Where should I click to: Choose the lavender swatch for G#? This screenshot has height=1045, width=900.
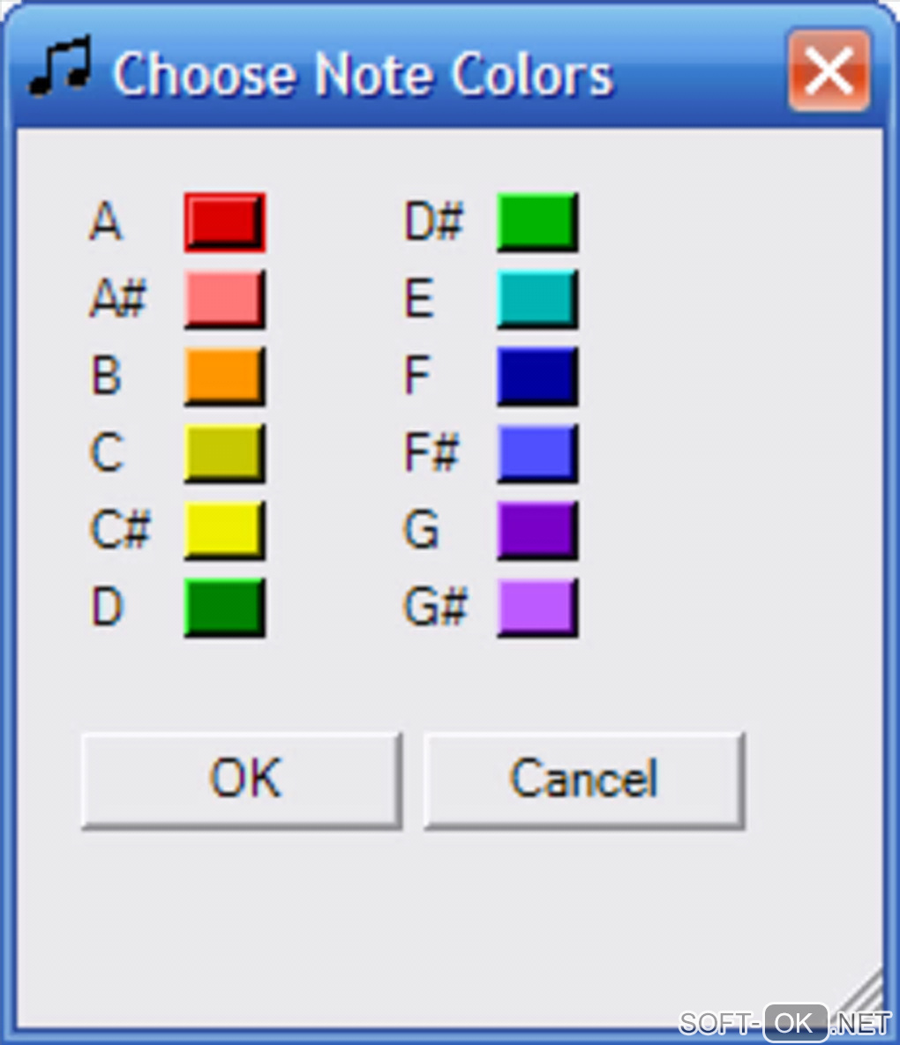537,608
